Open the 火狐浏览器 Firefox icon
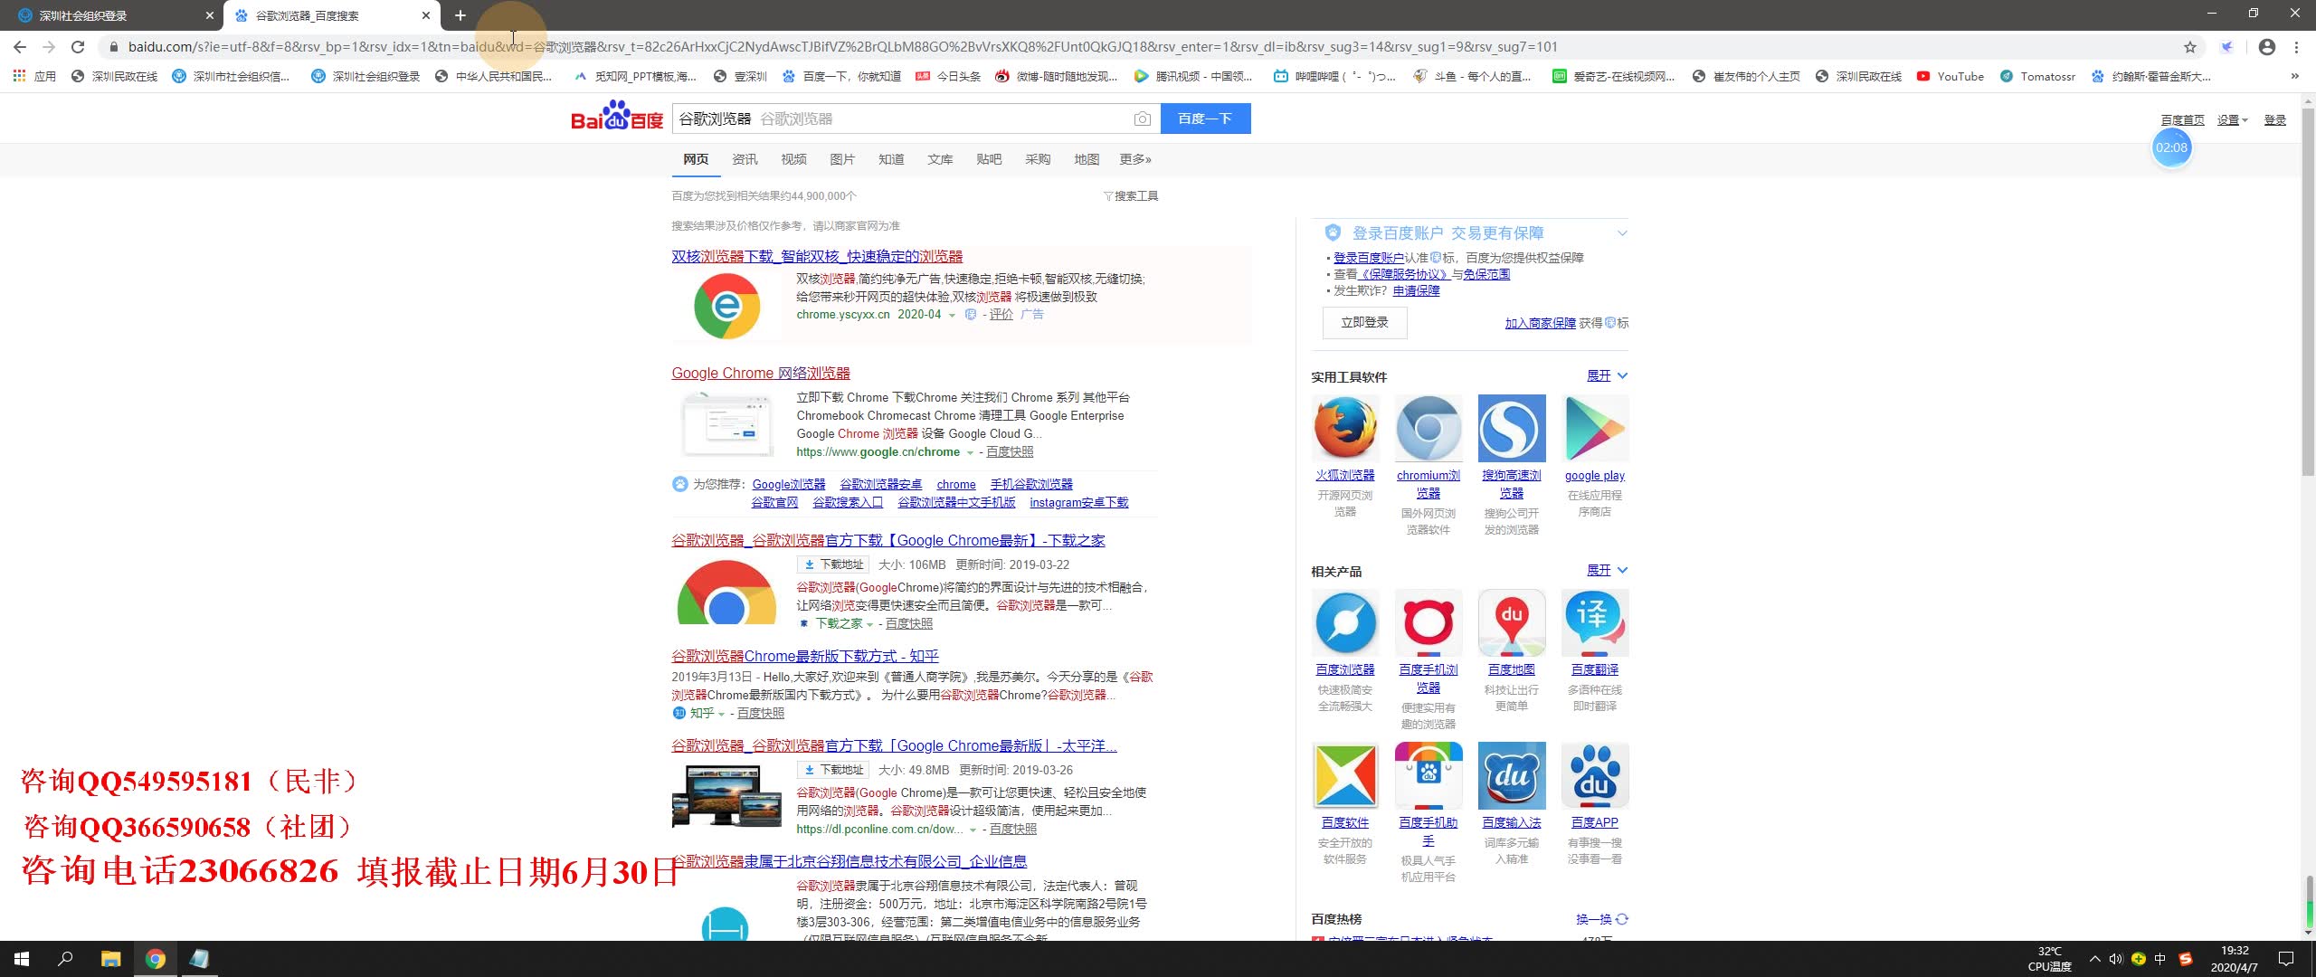This screenshot has height=977, width=2316. 1345,428
